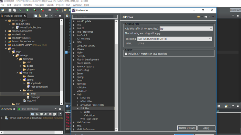This screenshot has height=135, width=241.
Task: Click the Save All icon in toolbar
Action: point(14,10)
